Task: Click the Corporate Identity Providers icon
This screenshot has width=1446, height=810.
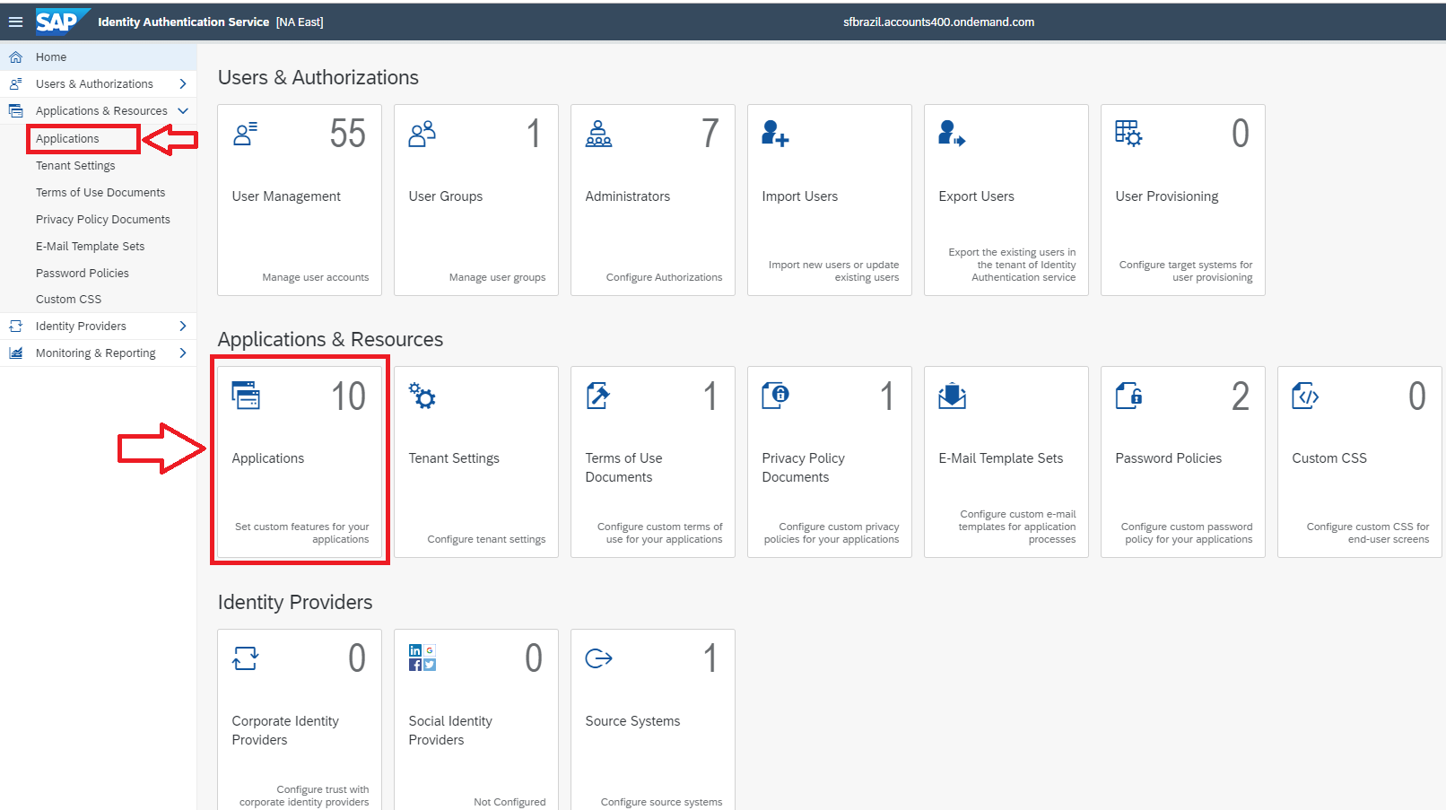Action: 245,658
